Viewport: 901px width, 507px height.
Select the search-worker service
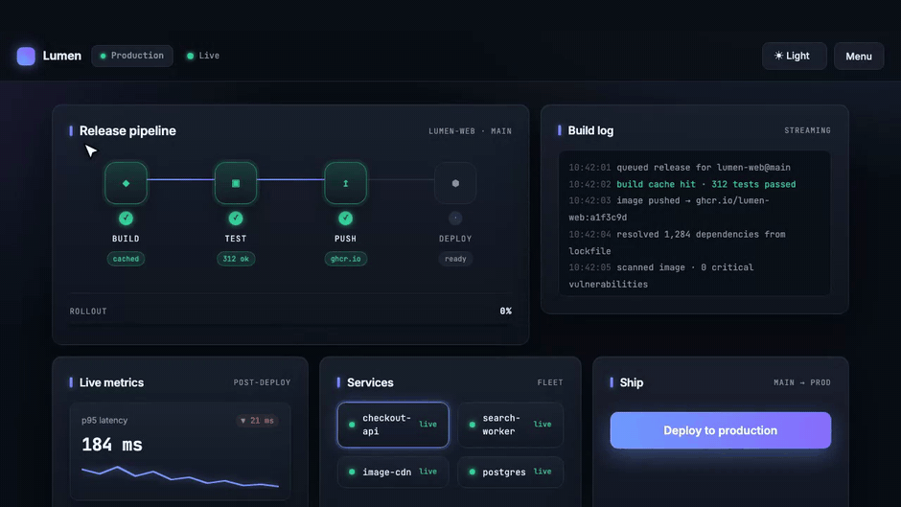511,425
